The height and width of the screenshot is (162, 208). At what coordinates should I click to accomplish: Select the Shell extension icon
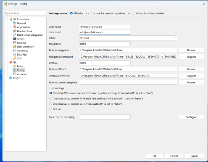tap(15, 47)
